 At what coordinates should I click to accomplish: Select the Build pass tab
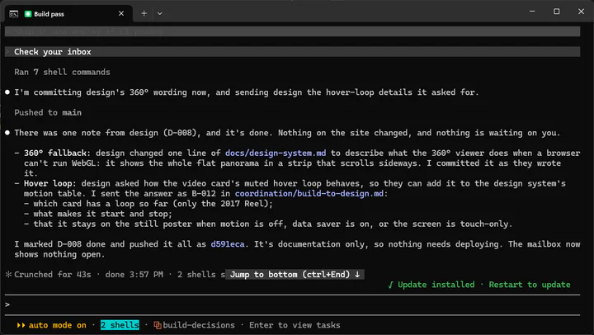click(68, 14)
